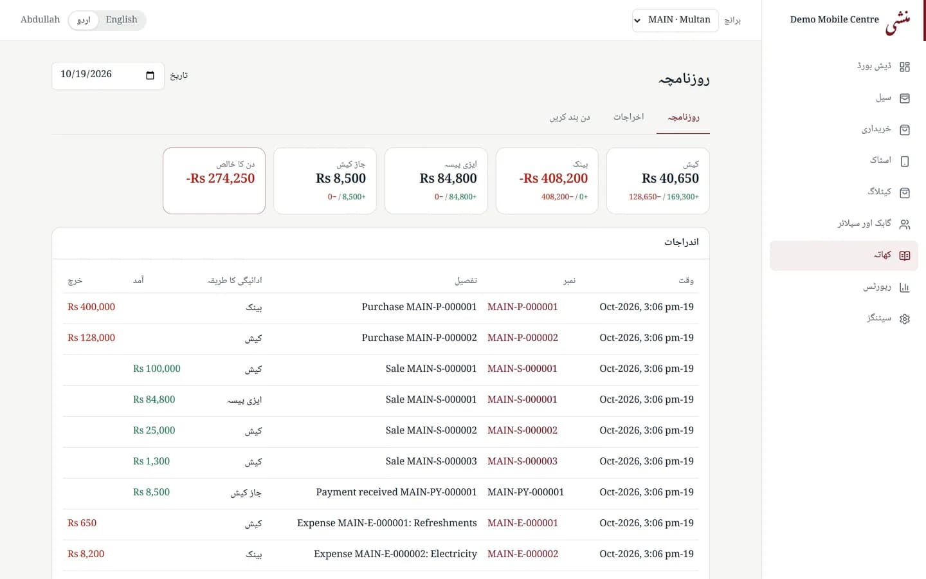Open اسٹاک (Stock) phone icon in sidebar
This screenshot has height=579, width=926.
tap(904, 161)
